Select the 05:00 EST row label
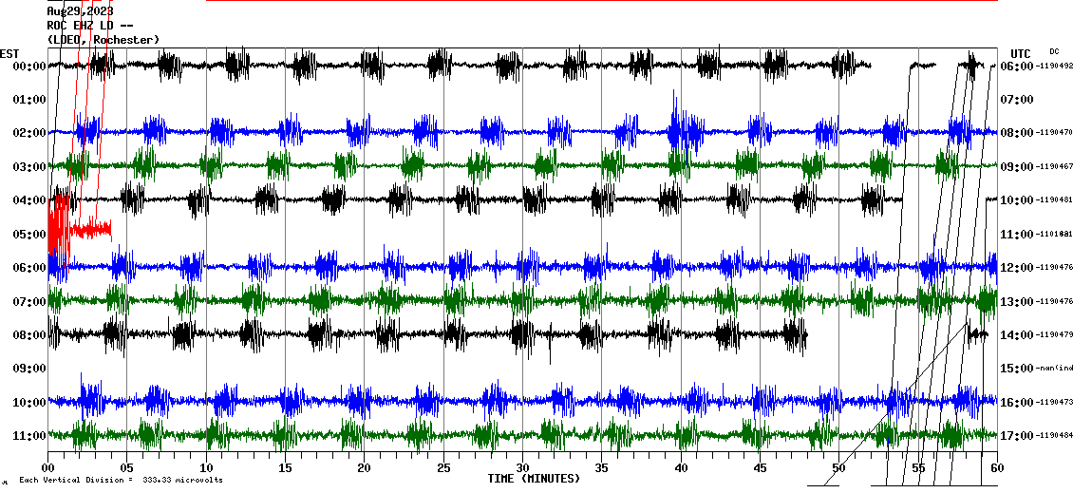The width and height of the screenshot is (1073, 493). coord(22,234)
